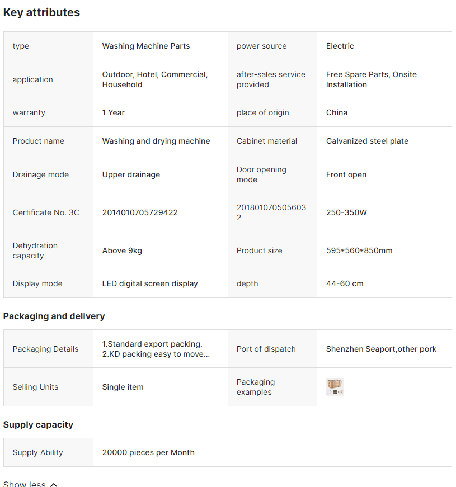Image resolution: width=456 pixels, height=487 pixels.
Task: Select the Washing Machine Parts type value
Action: 145,46
